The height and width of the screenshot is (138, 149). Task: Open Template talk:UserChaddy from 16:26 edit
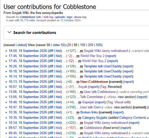click(x=103, y=66)
